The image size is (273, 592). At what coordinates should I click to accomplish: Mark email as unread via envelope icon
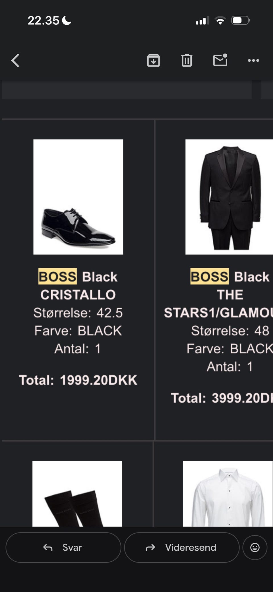tap(220, 60)
